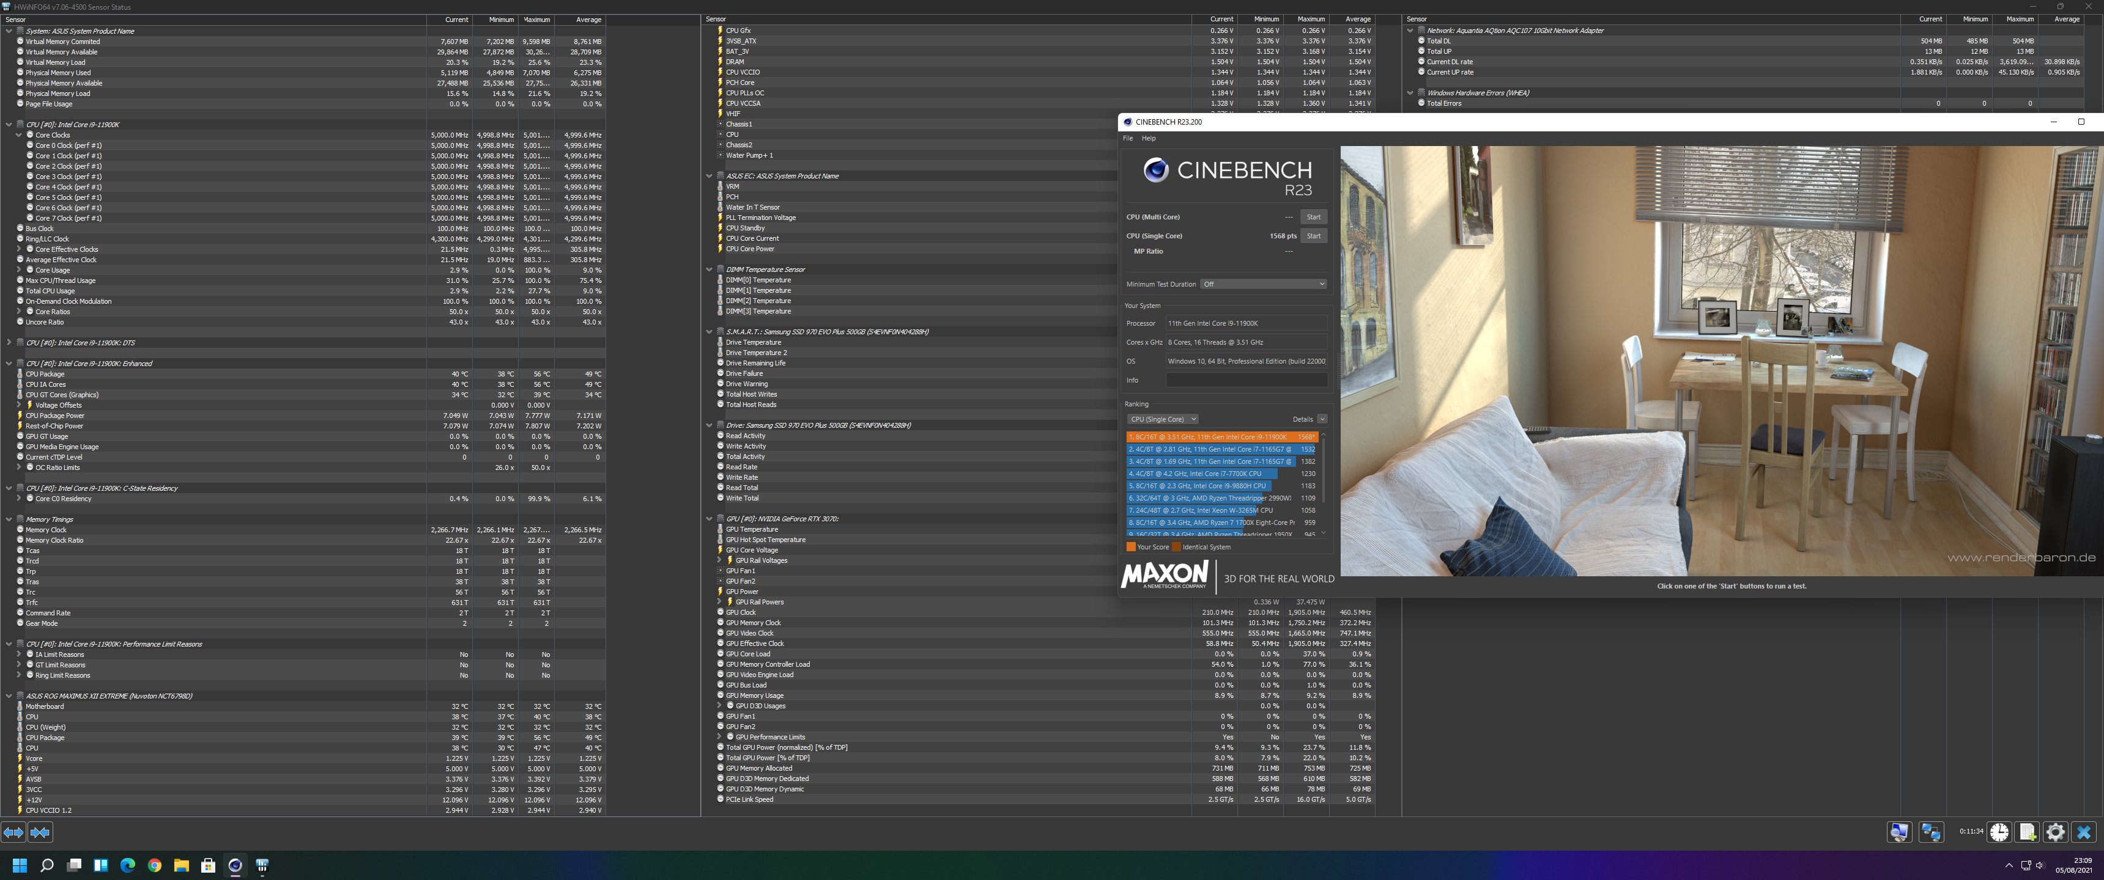Start HWiNFO logging with sheet-plus icon
Image resolution: width=2104 pixels, height=880 pixels.
2027,832
